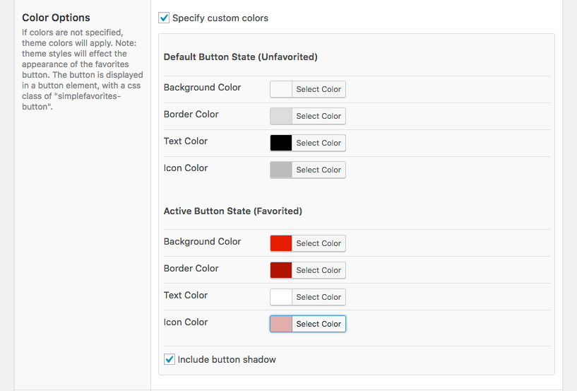Uncheck Specify custom colors checkbox

[164, 18]
